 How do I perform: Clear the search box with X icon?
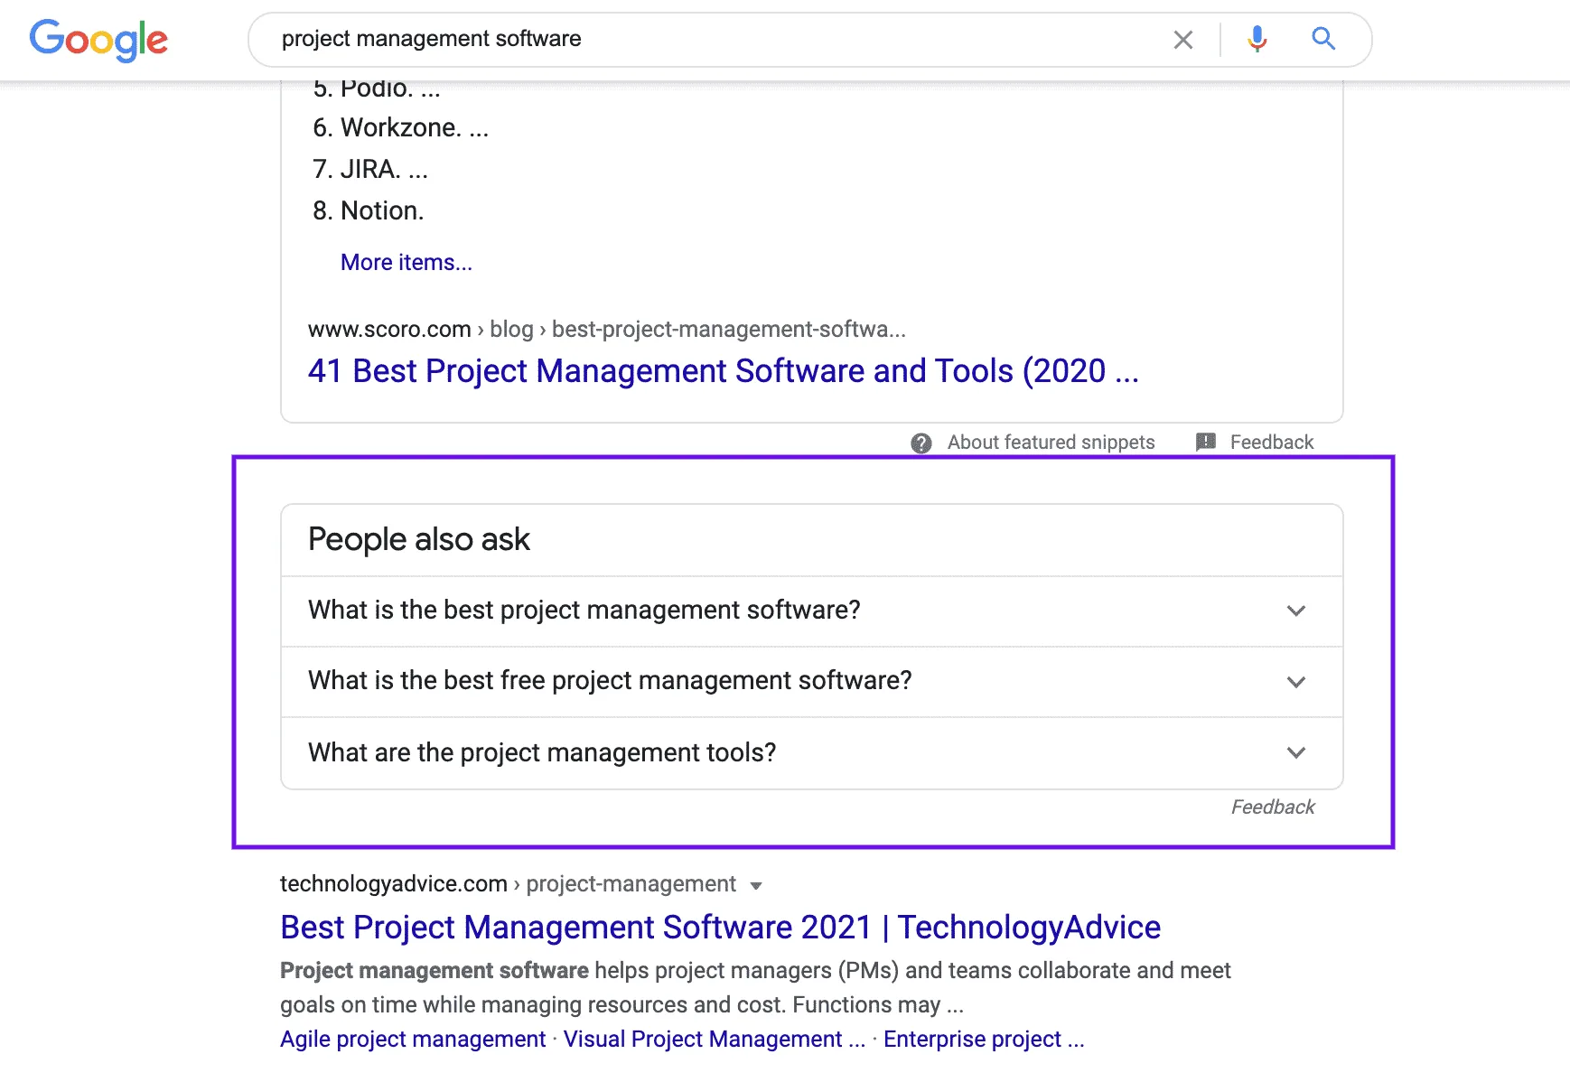1183,40
